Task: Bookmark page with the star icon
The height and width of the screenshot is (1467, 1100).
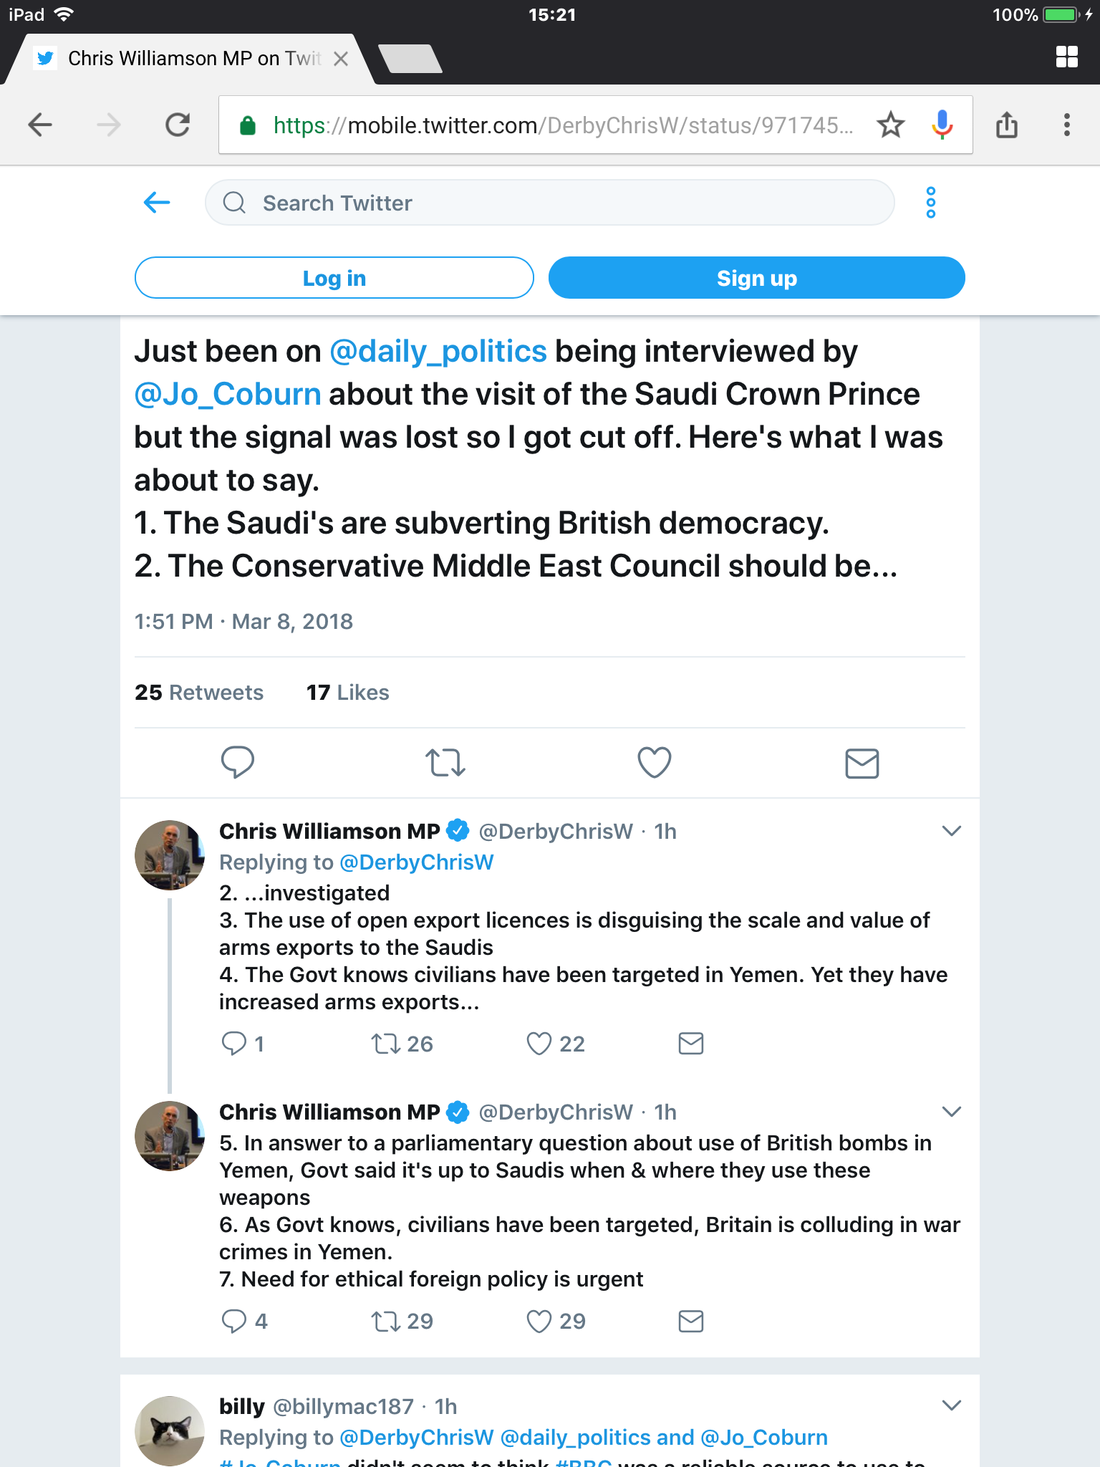Action: pos(890,125)
